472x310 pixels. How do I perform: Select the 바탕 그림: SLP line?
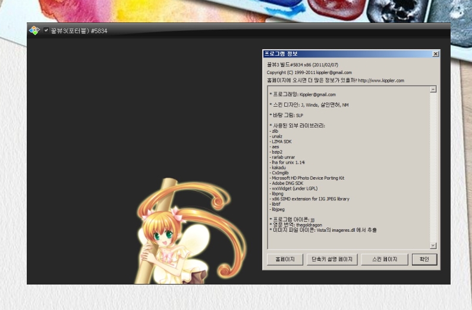pos(287,115)
